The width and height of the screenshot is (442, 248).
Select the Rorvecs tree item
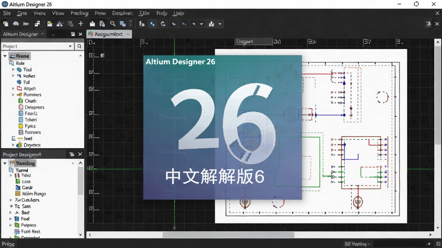coord(33,132)
